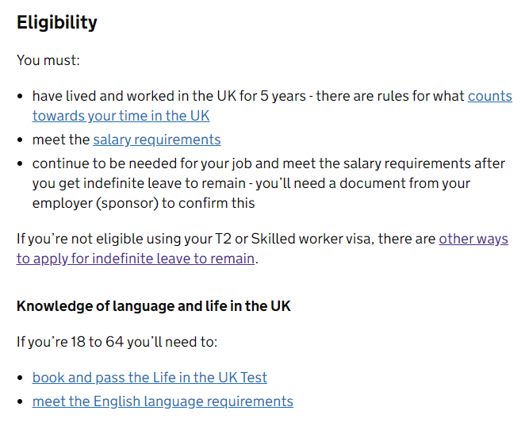Click the 'employer (sponsor) to confirm this' line
The height and width of the screenshot is (426, 525).
point(144,203)
